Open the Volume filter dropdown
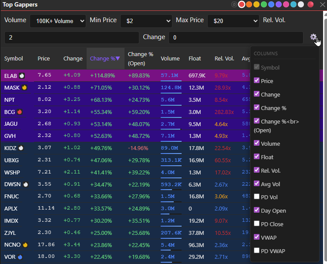 58,21
